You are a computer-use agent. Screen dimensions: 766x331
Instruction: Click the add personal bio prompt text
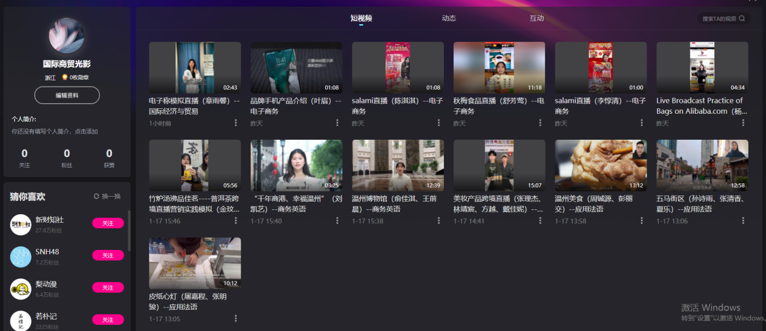coord(54,131)
